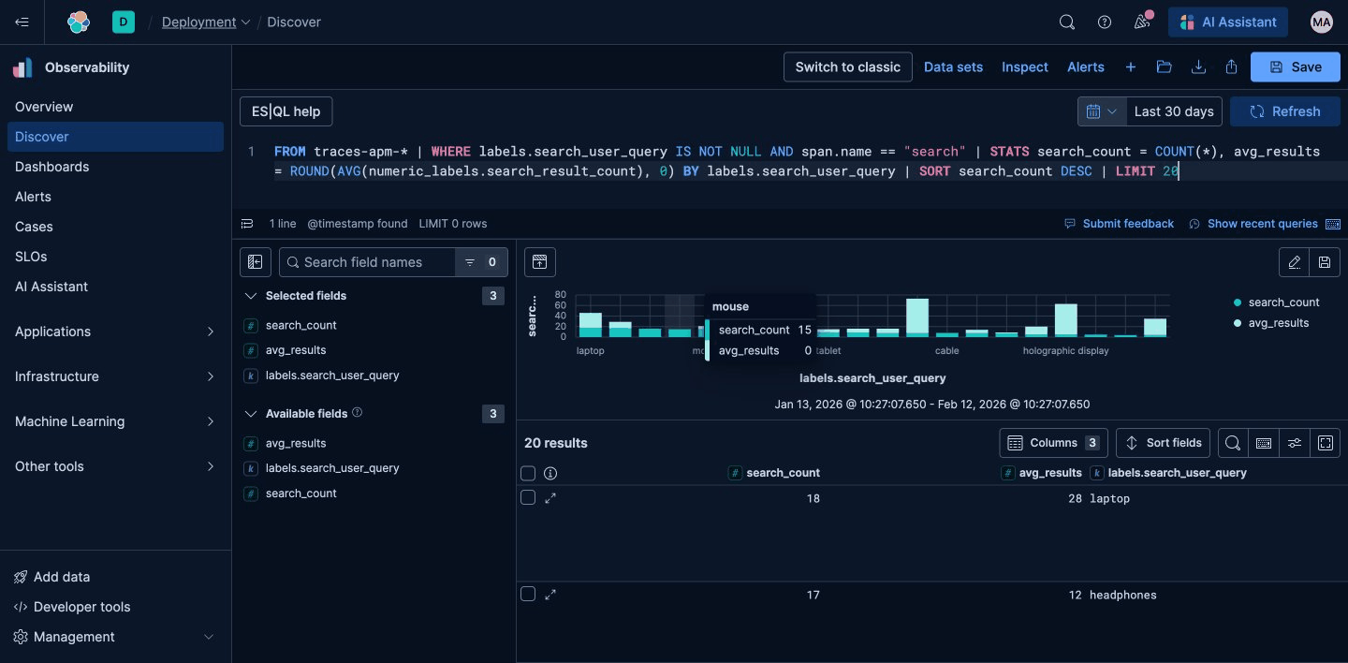Open the Sort fields popover

tap(1163, 443)
